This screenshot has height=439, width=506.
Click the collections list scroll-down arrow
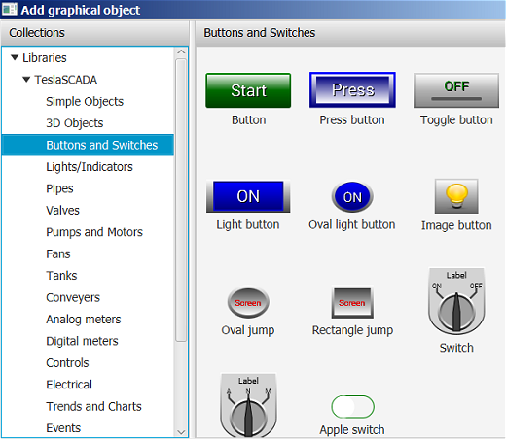(181, 432)
